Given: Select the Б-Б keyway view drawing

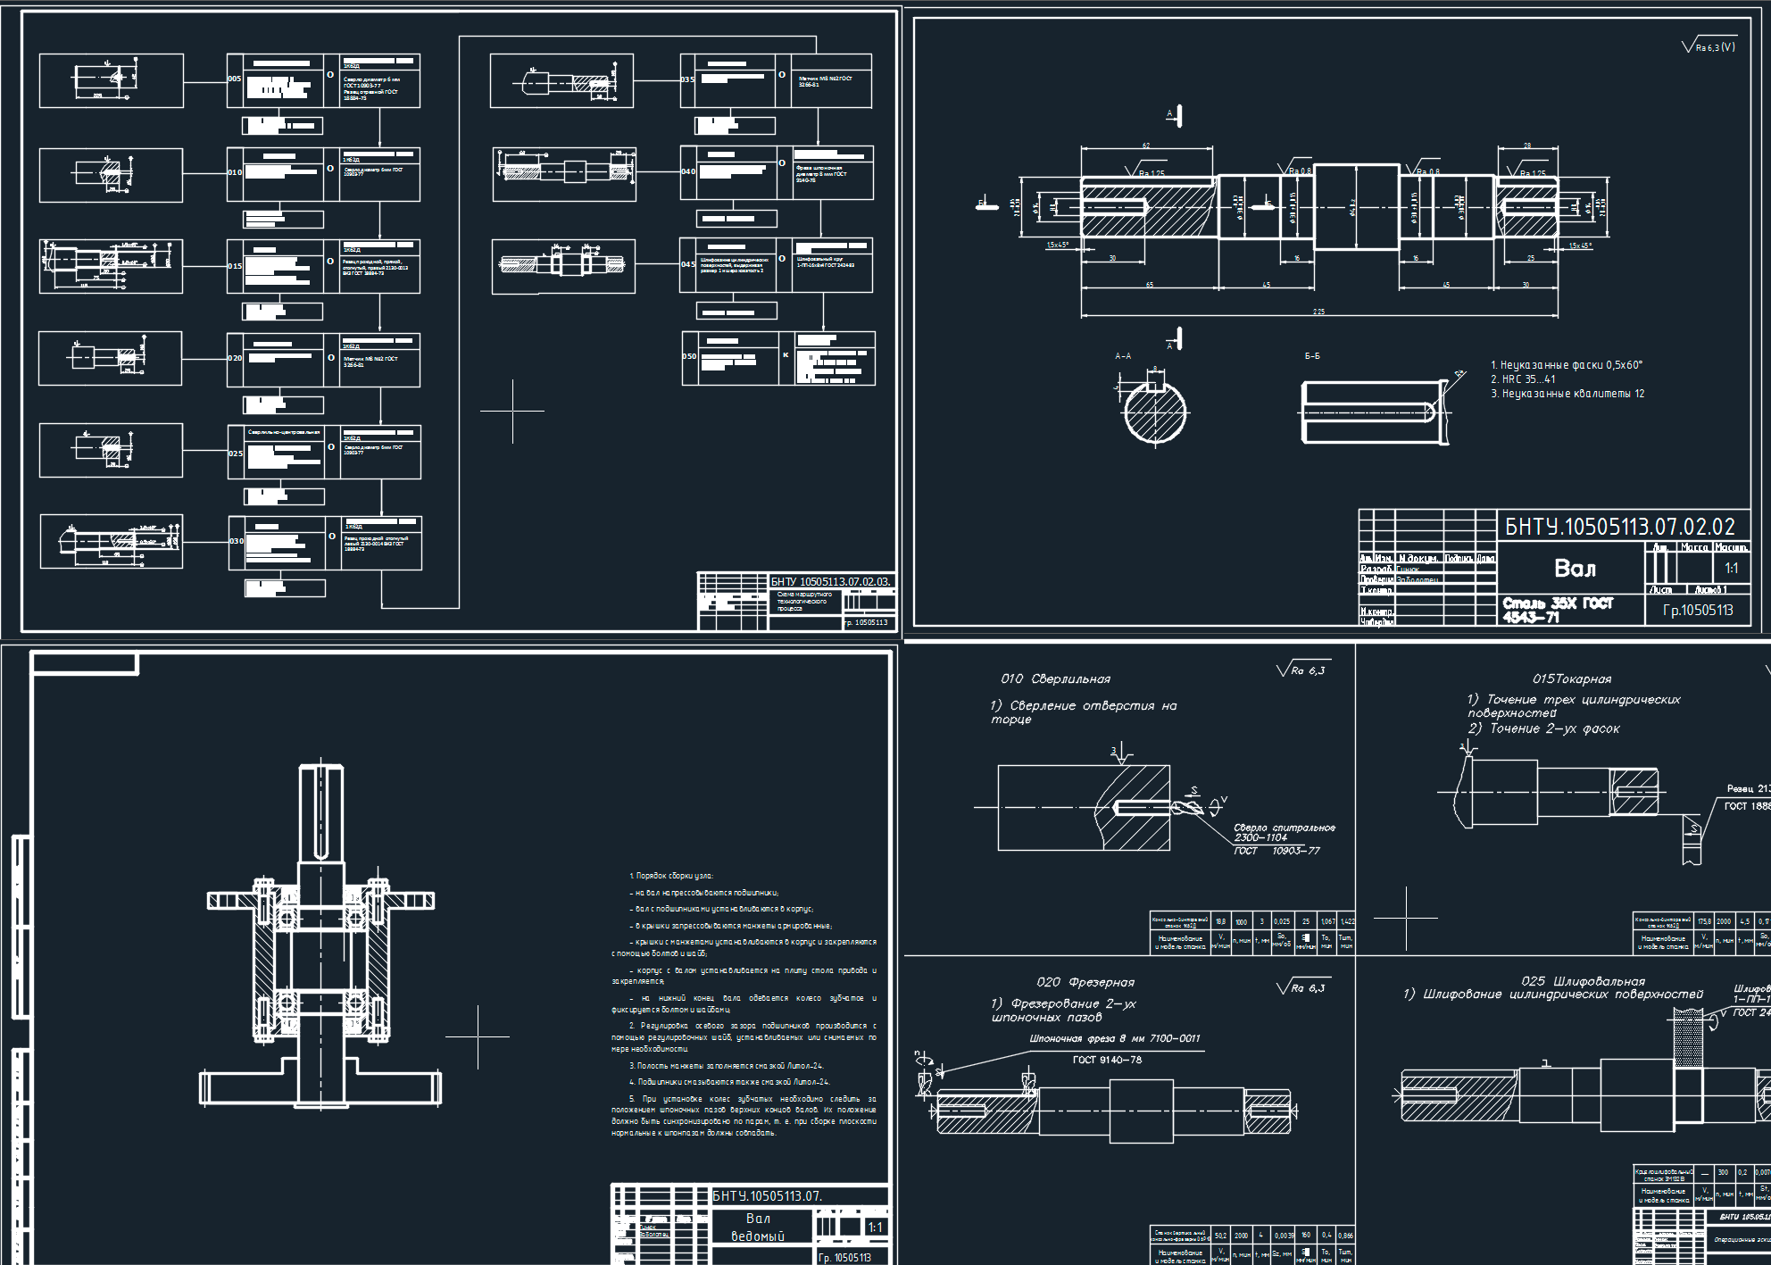Looking at the screenshot, I should tap(1375, 412).
